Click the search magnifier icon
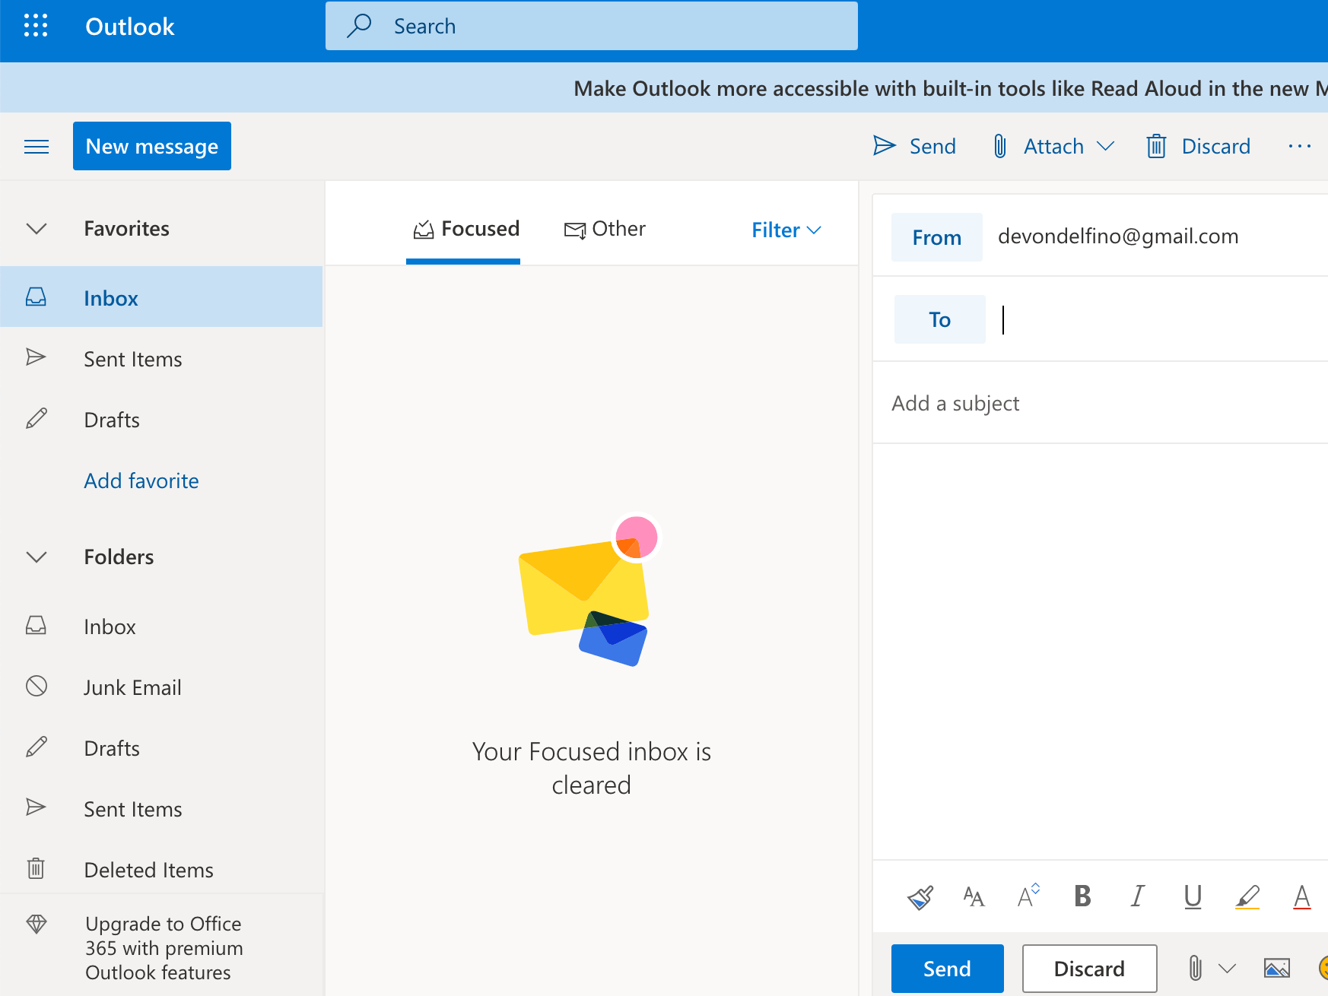 click(x=359, y=26)
